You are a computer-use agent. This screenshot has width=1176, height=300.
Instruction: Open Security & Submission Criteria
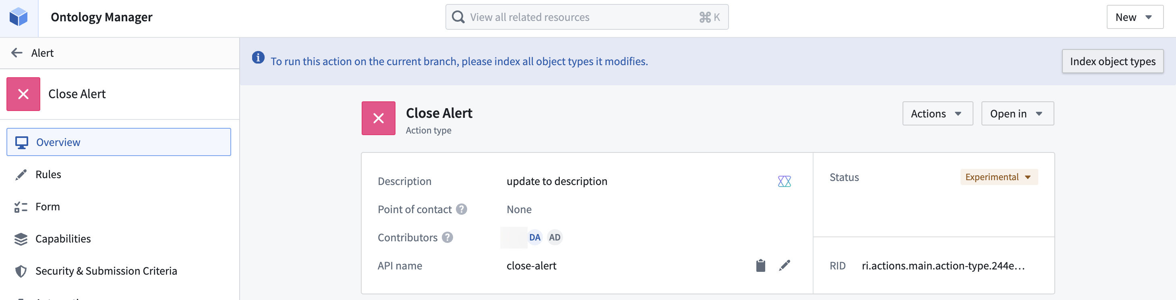click(x=106, y=270)
